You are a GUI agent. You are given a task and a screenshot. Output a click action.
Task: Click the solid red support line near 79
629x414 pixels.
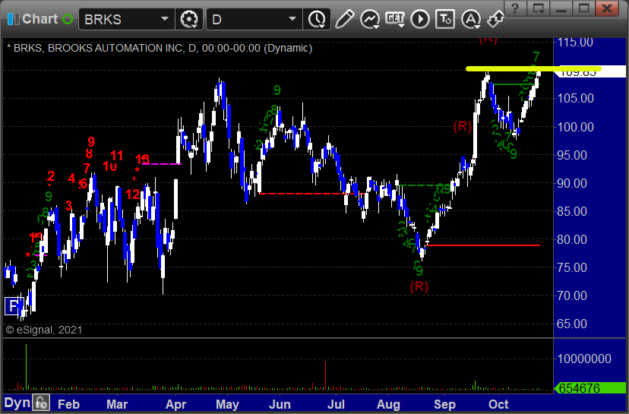pyautogui.click(x=483, y=245)
